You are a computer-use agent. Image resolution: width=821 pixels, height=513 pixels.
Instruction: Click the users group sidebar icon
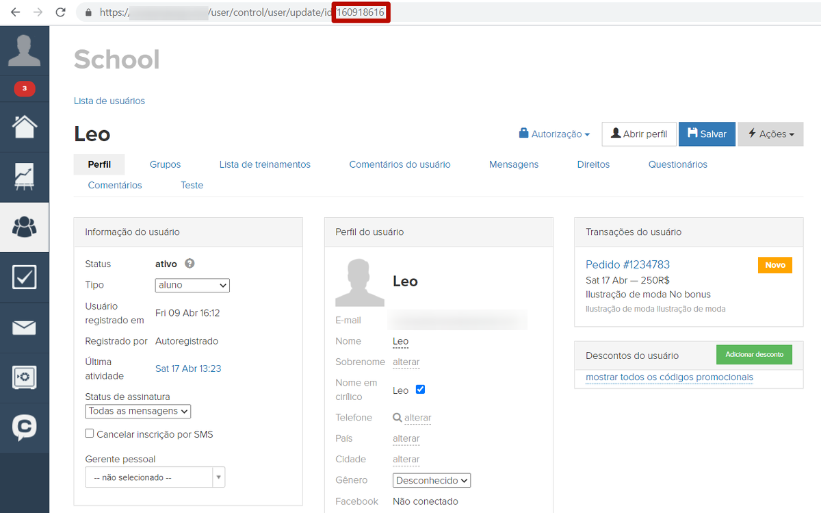(x=25, y=227)
